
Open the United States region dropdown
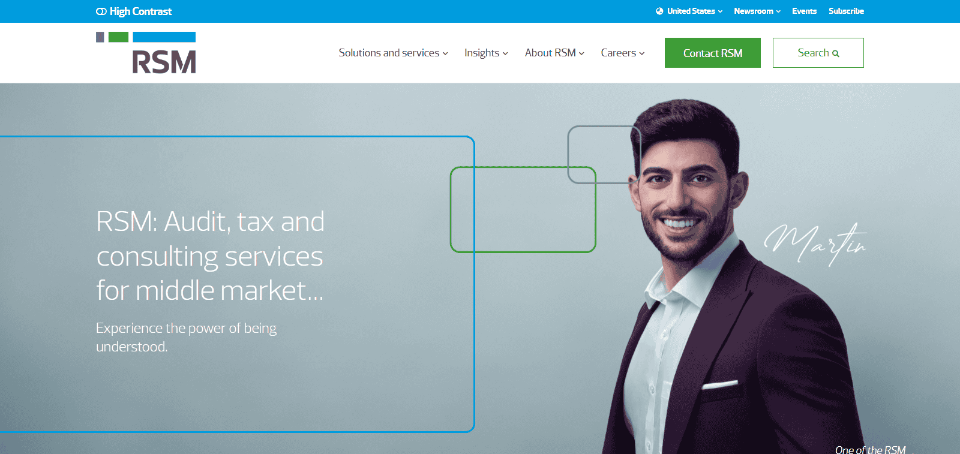[x=689, y=11]
